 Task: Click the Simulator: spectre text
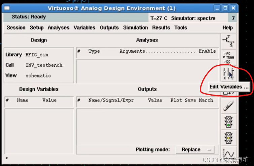point(193,18)
